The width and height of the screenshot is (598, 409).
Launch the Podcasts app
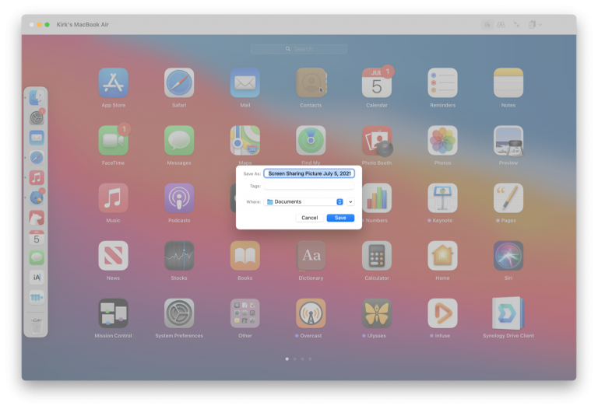(x=179, y=198)
